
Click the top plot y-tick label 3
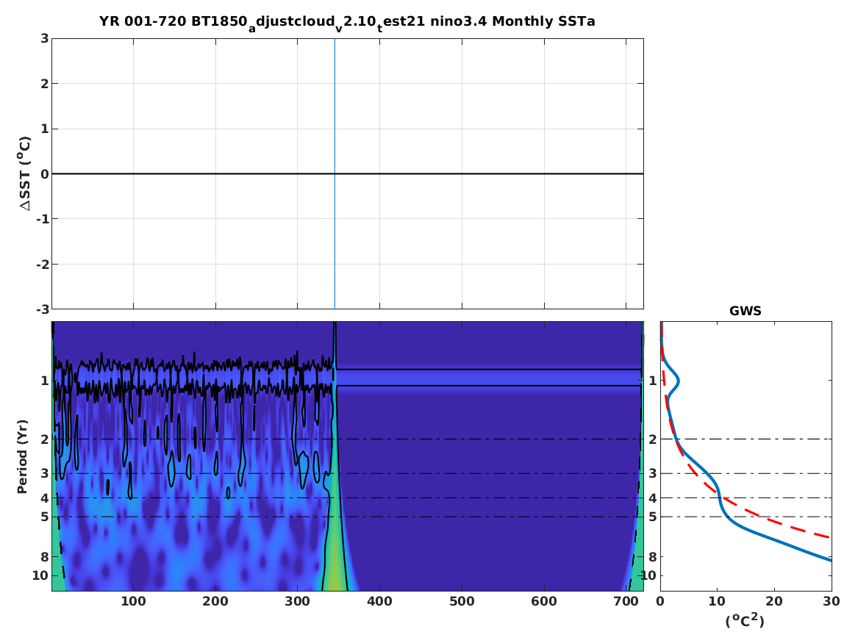[45, 38]
